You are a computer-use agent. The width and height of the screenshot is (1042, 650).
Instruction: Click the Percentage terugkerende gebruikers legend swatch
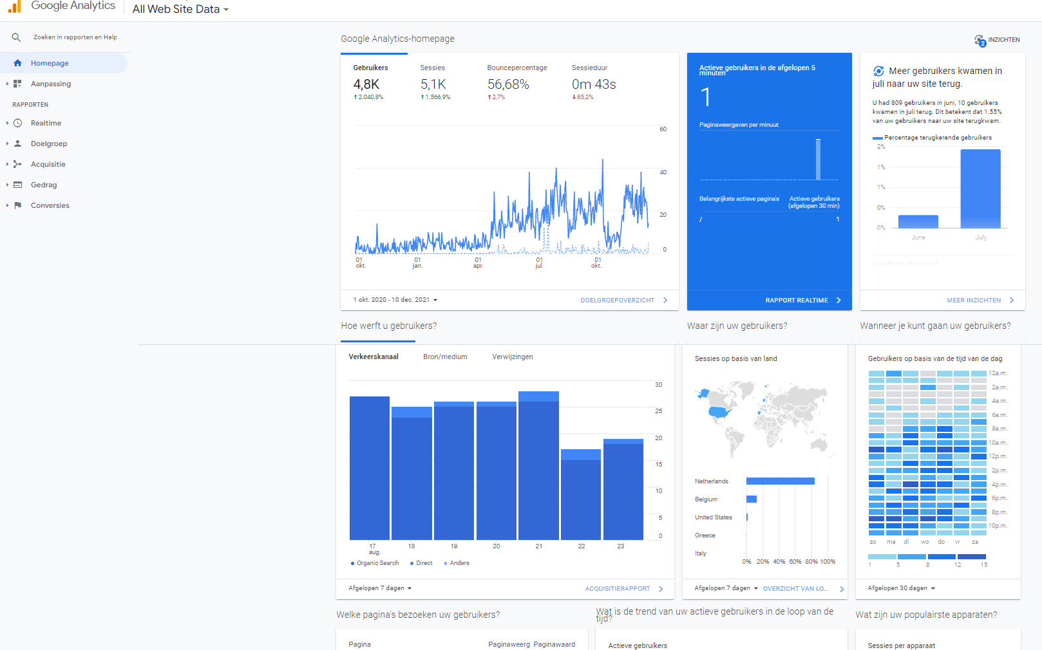click(x=877, y=138)
